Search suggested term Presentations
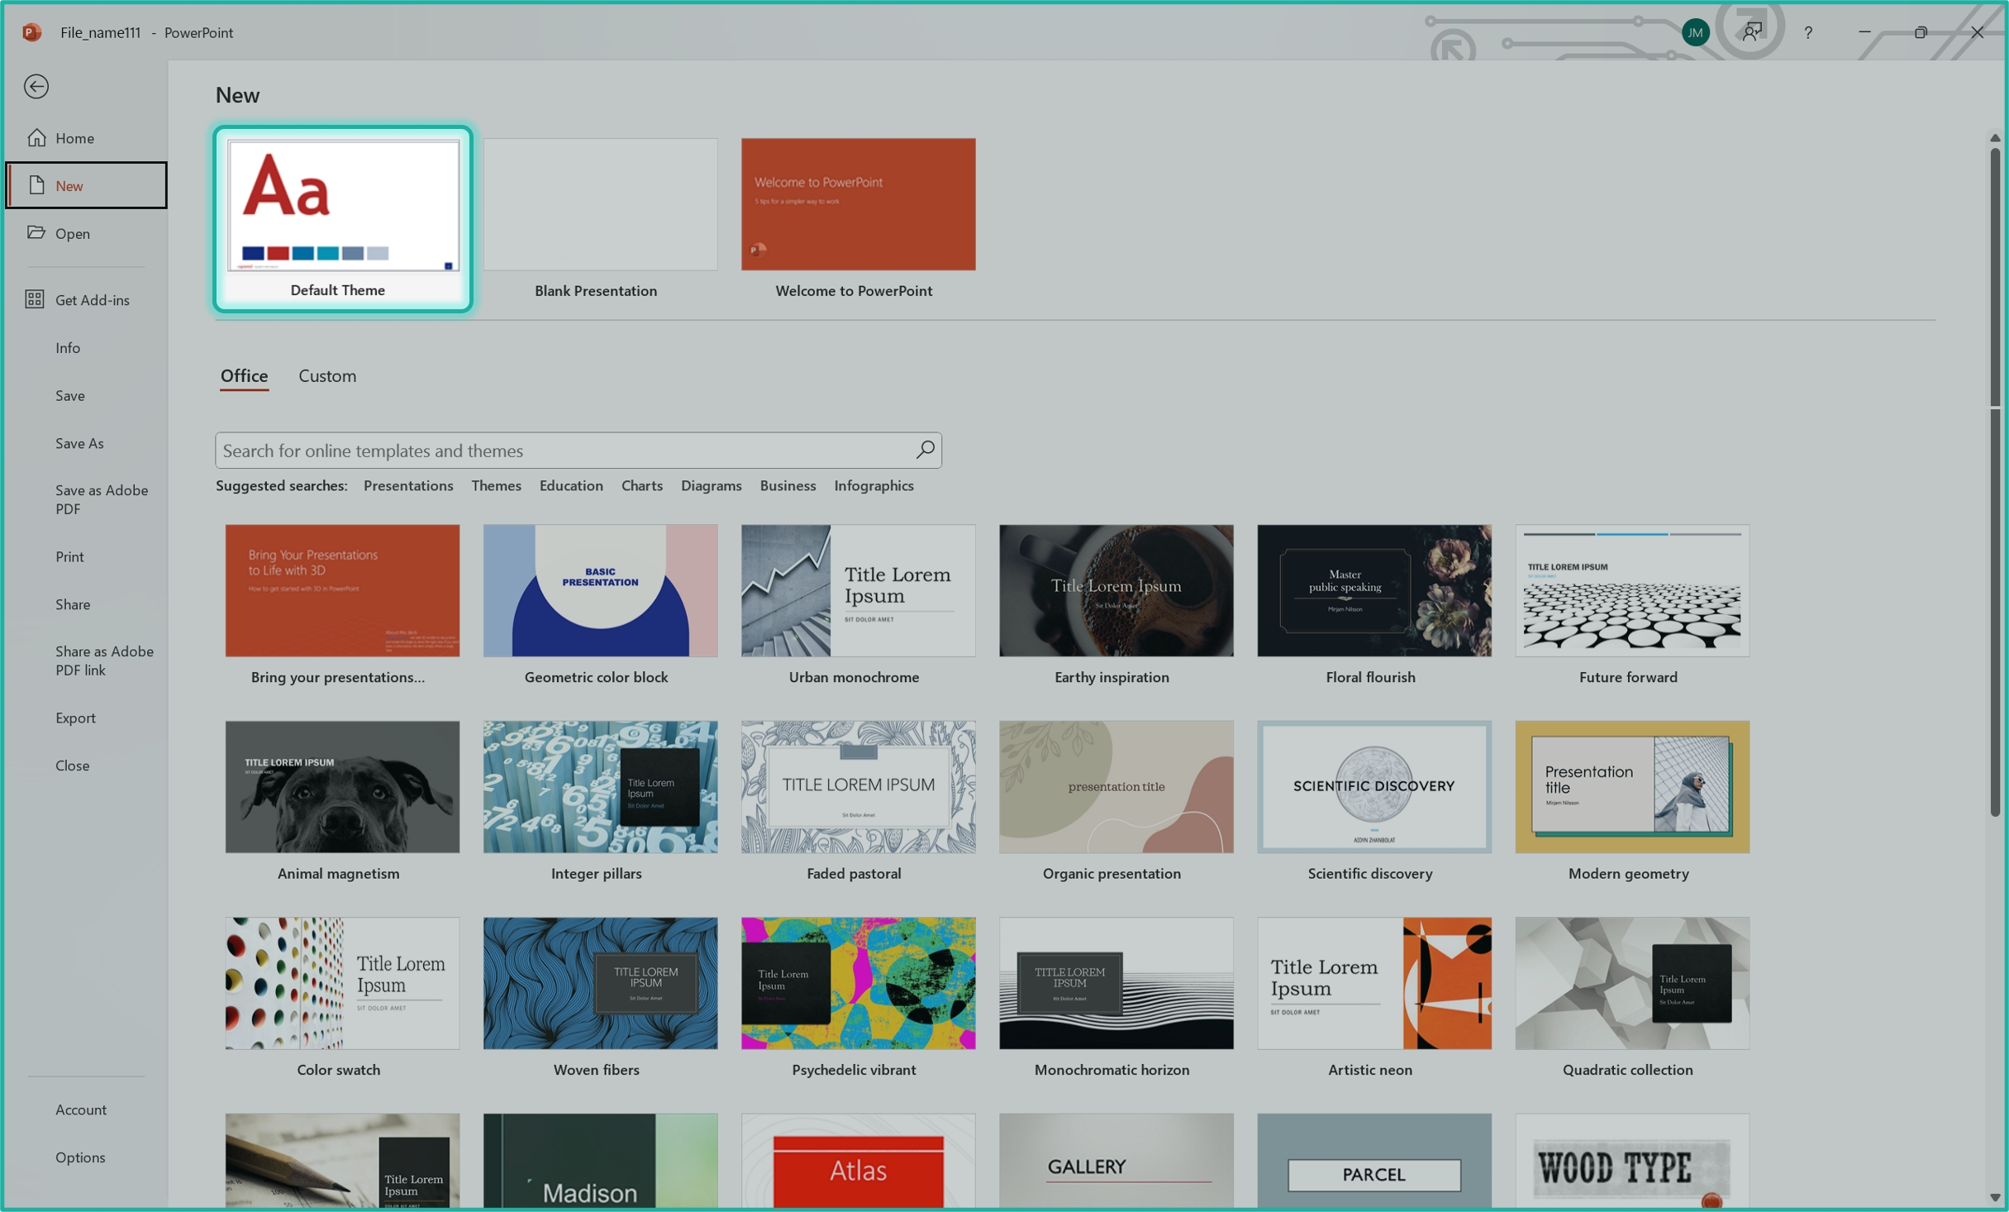 [x=408, y=485]
